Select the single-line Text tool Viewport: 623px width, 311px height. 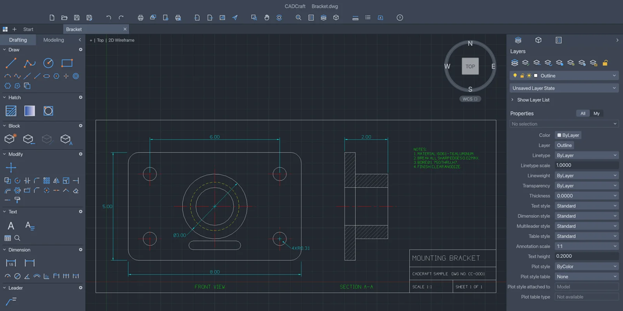tap(11, 225)
